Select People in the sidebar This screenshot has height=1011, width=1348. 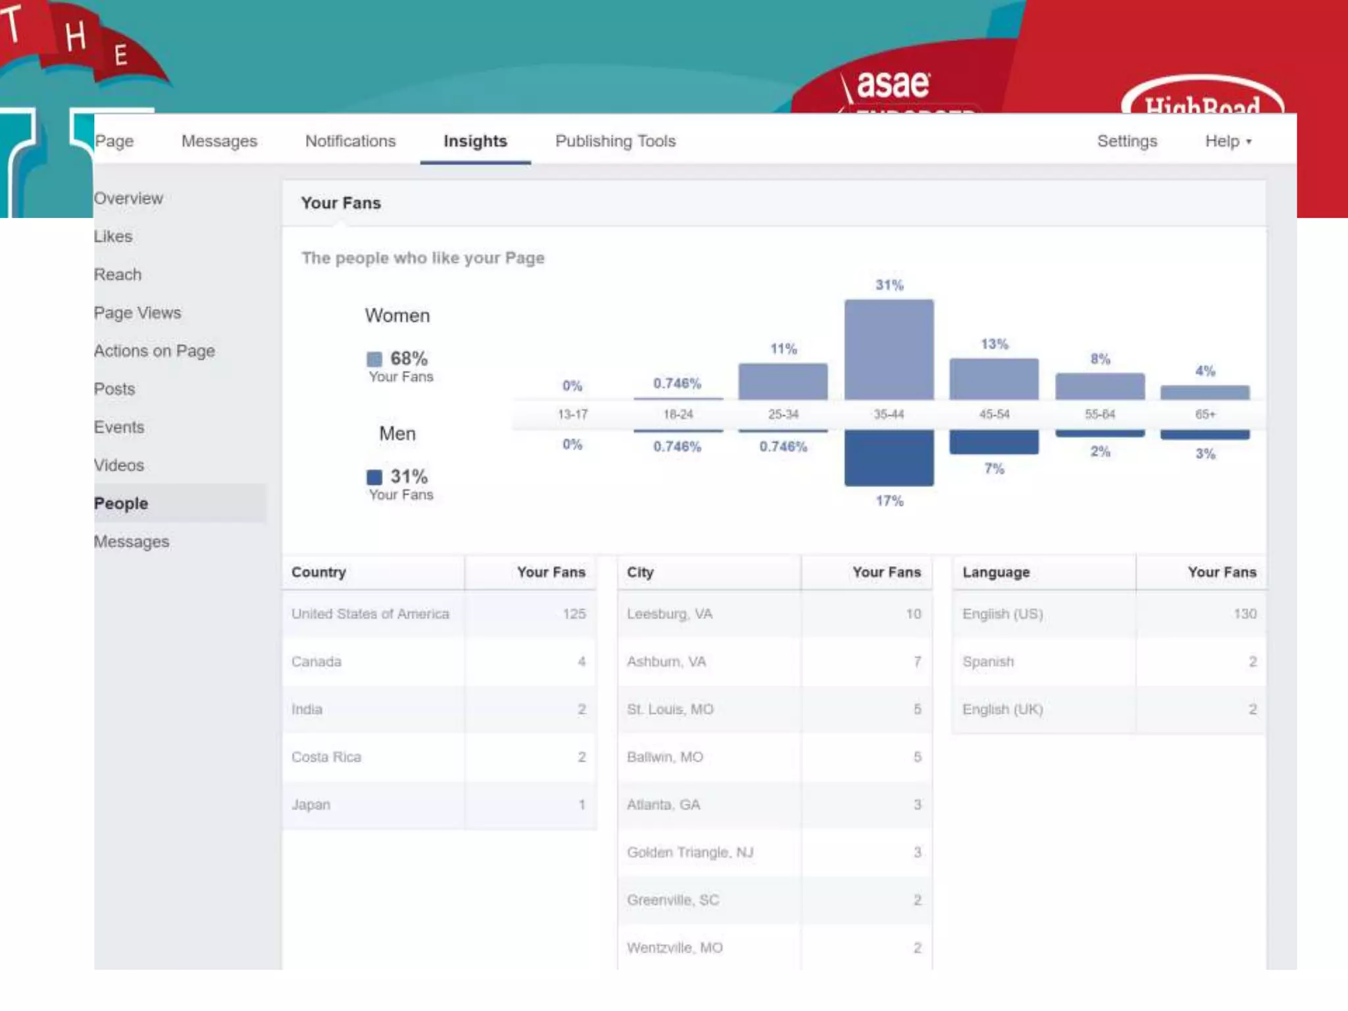click(x=121, y=504)
